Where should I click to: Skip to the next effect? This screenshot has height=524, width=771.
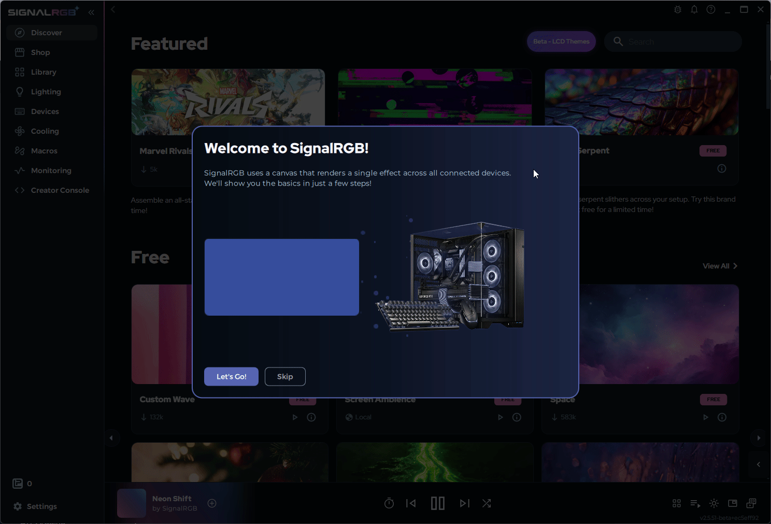pos(464,503)
